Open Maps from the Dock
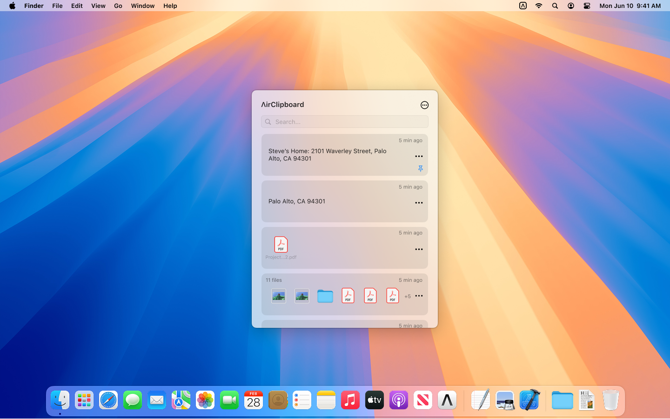Screen dimensions: 670x419 [181, 400]
